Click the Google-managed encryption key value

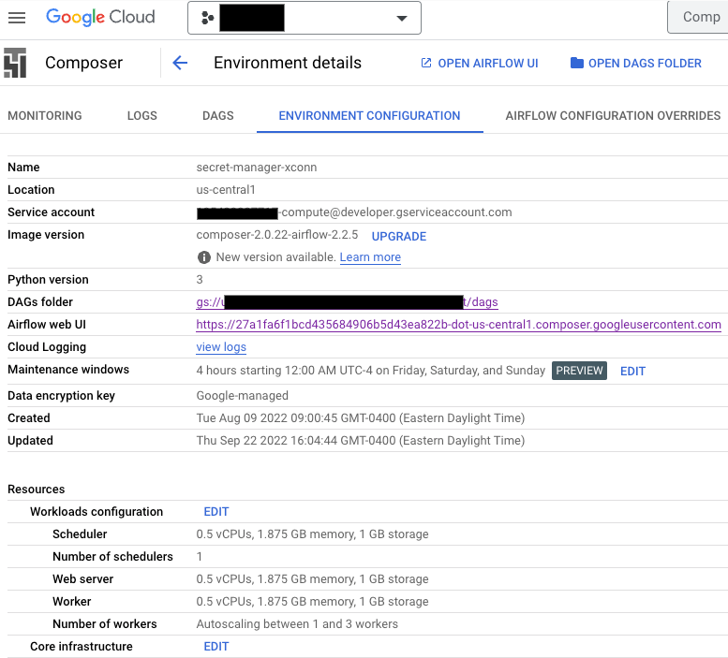pyautogui.click(x=243, y=396)
